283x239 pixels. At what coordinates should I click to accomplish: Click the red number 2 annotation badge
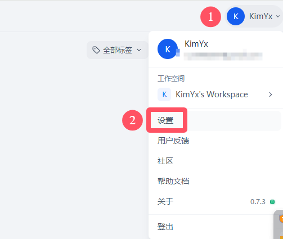tap(132, 120)
